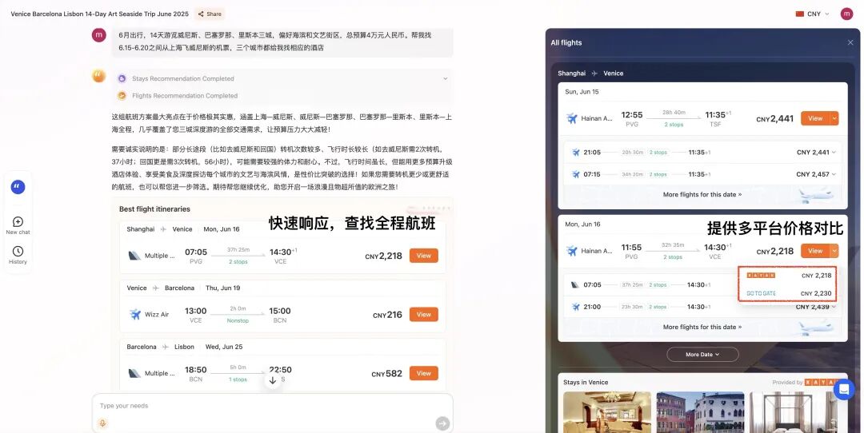Screen dimensions: 864x433
Task: Open More flights for Mon, Jun 16
Action: [702, 328]
